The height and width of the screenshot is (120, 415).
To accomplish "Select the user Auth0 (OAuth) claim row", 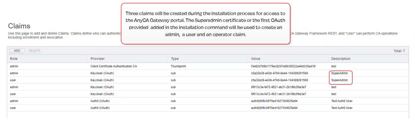I will 100,108.
